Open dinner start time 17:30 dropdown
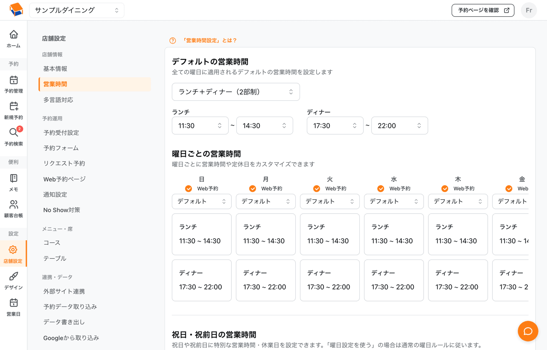547x350 pixels. click(x=335, y=125)
